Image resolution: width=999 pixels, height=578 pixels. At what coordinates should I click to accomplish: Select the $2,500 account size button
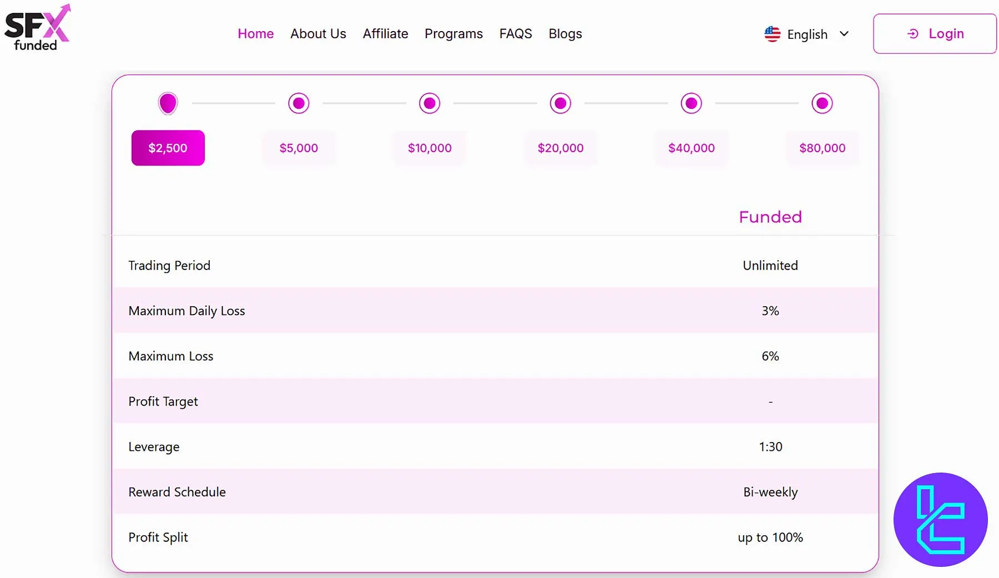pos(168,148)
